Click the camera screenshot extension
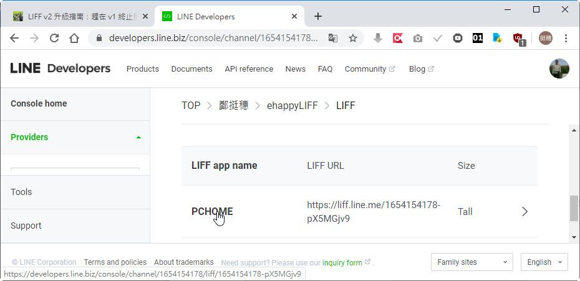 pyautogui.click(x=418, y=38)
